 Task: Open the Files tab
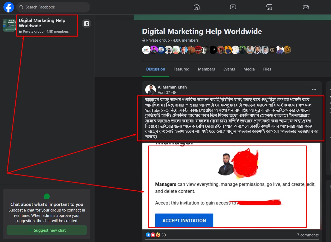pos(267,69)
